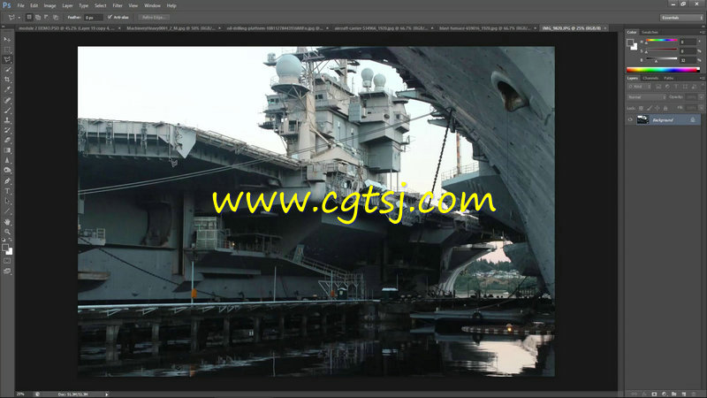
Task: Select the Clone Stamp tool
Action: pyautogui.click(x=7, y=120)
